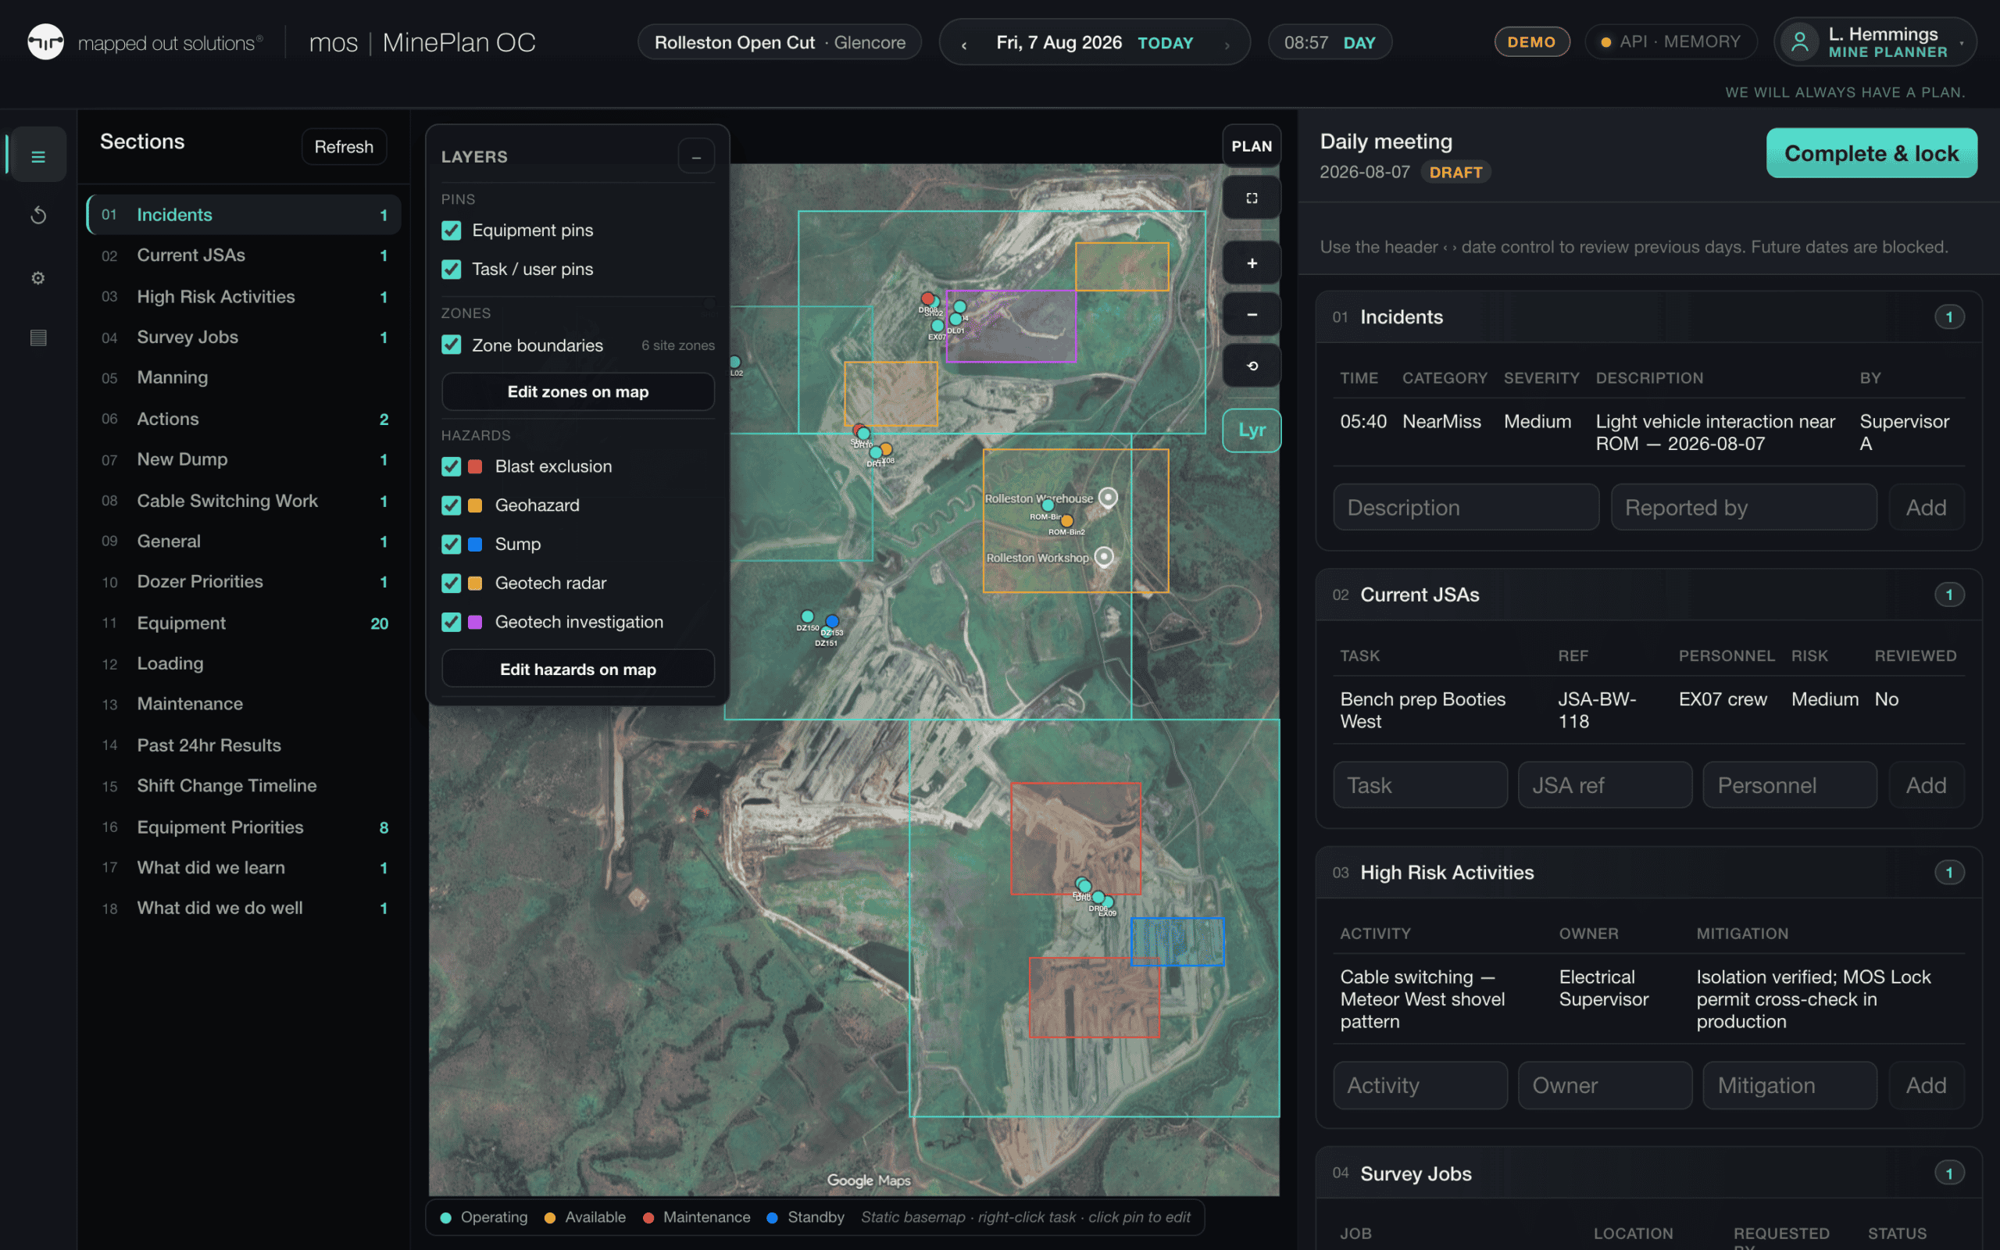Select Dozer Priorities section
Image resolution: width=2000 pixels, height=1250 pixels.
(244, 582)
